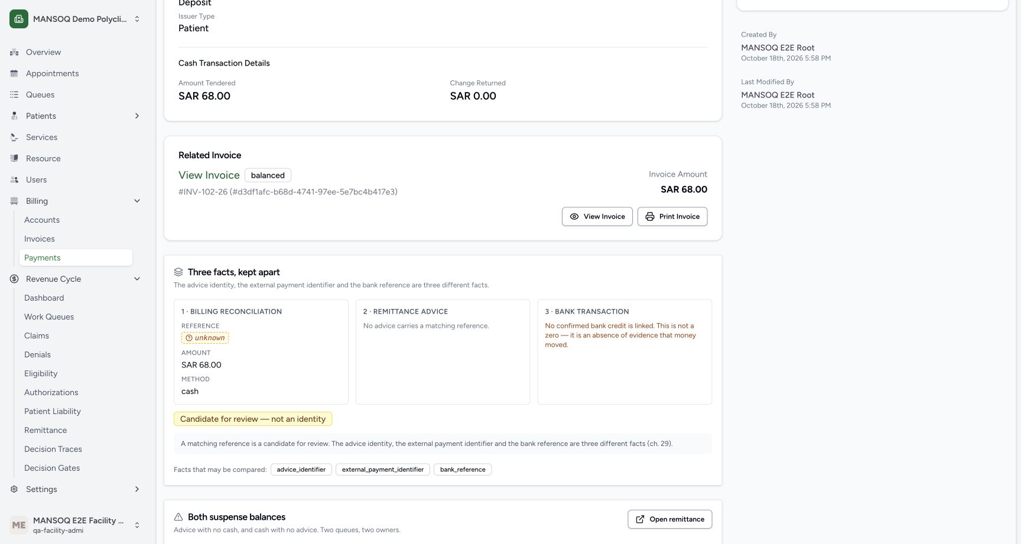1021x544 pixels.
Task: Click Change Returned SAR 0.00 value
Action: click(x=473, y=96)
